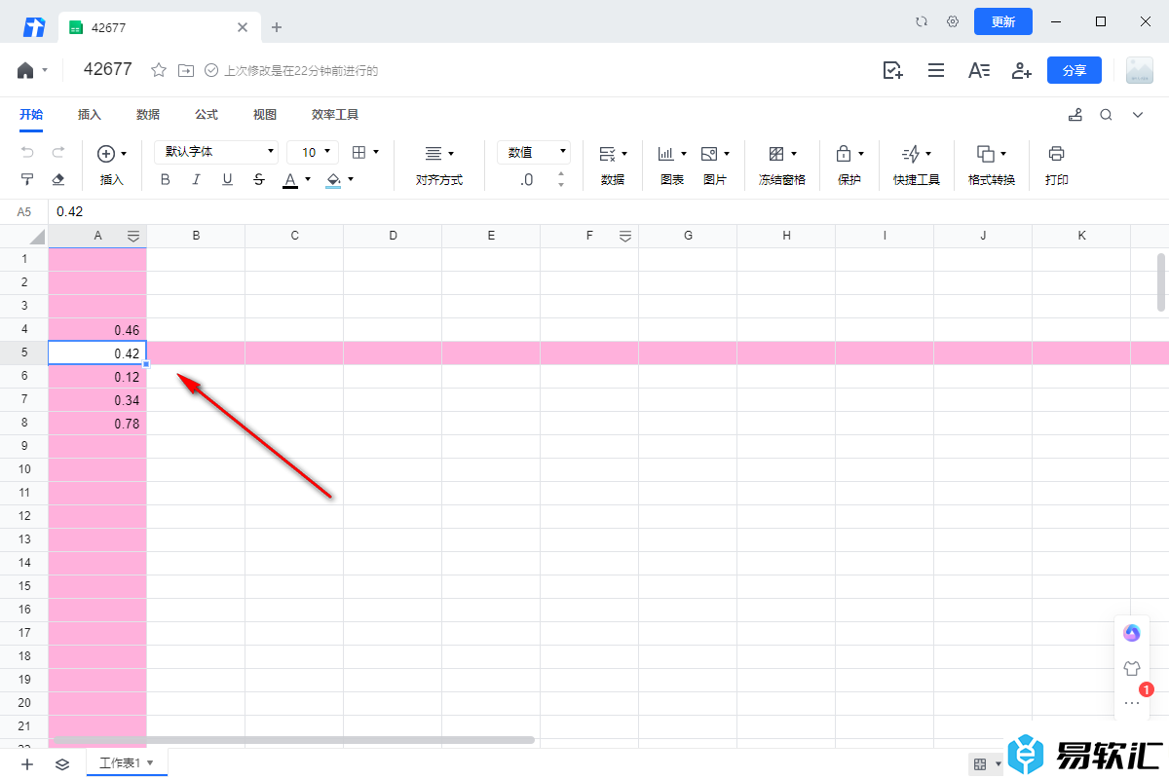1169x779 pixels.
Task: Open the 数值 number format dropdown
Action: click(x=534, y=152)
